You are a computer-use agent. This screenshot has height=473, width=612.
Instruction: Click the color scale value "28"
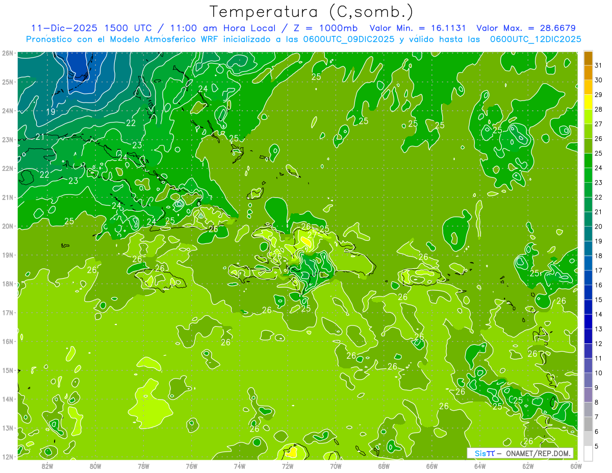599,109
